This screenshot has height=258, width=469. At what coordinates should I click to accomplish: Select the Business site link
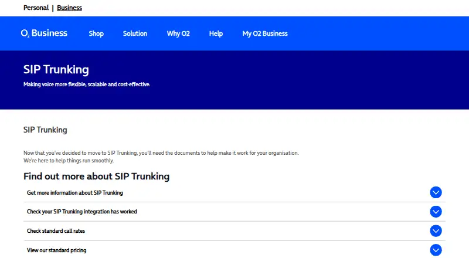[x=69, y=8]
